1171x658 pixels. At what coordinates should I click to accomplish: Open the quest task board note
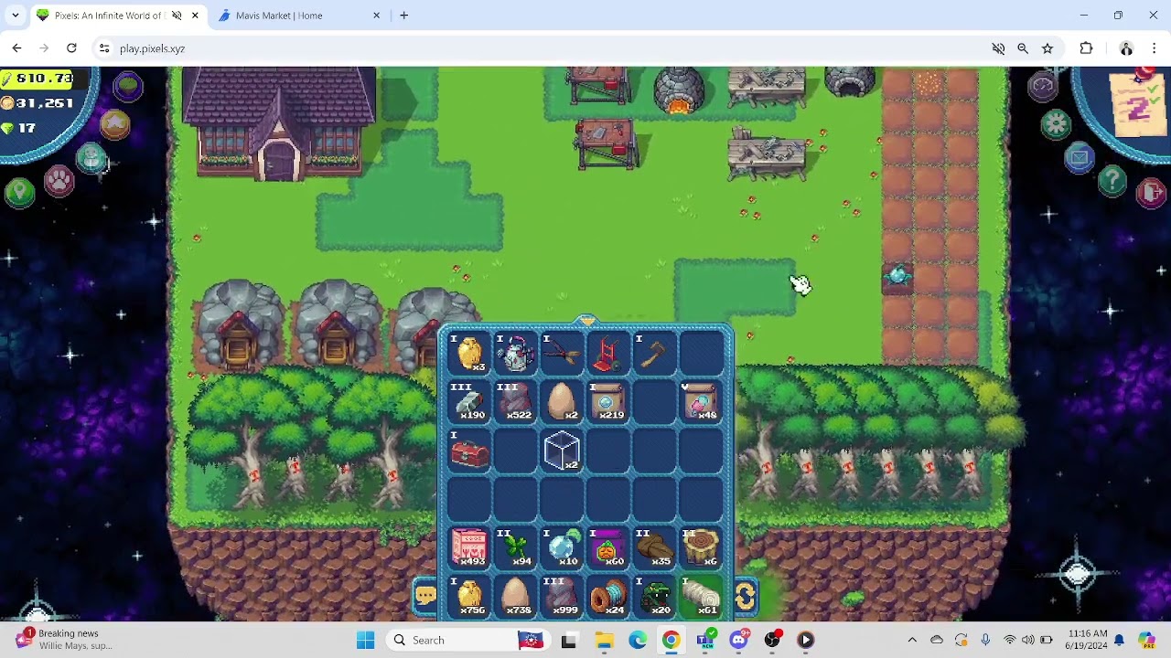click(x=1137, y=106)
